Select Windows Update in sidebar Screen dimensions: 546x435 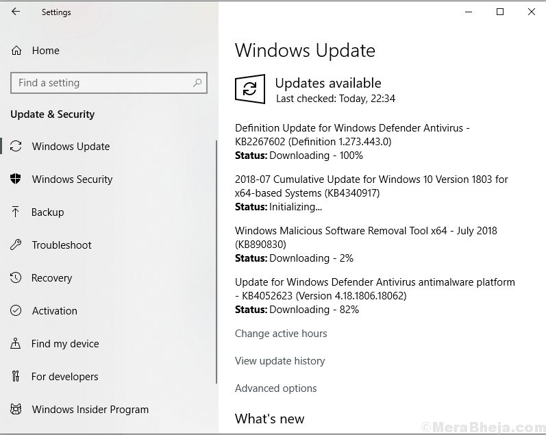pos(71,147)
